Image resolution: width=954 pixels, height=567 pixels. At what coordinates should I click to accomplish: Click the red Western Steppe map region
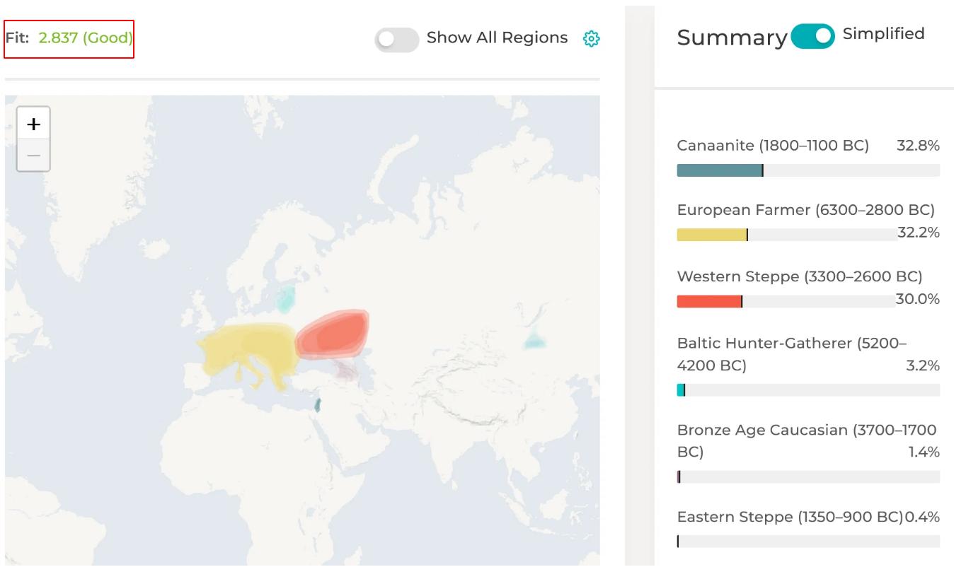pos(334,334)
